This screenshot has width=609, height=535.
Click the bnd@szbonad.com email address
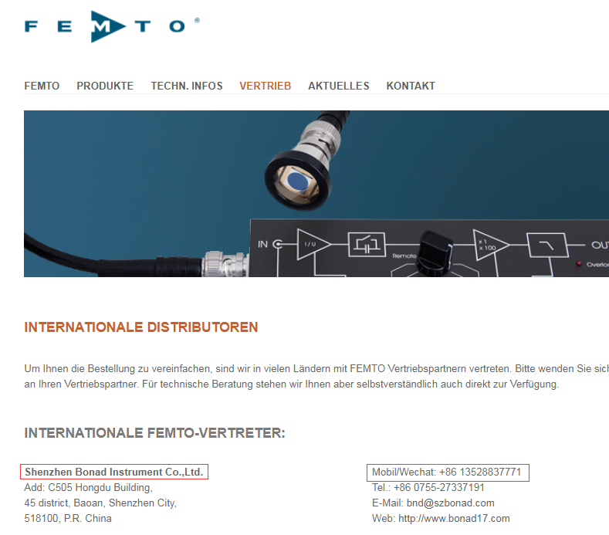point(451,503)
